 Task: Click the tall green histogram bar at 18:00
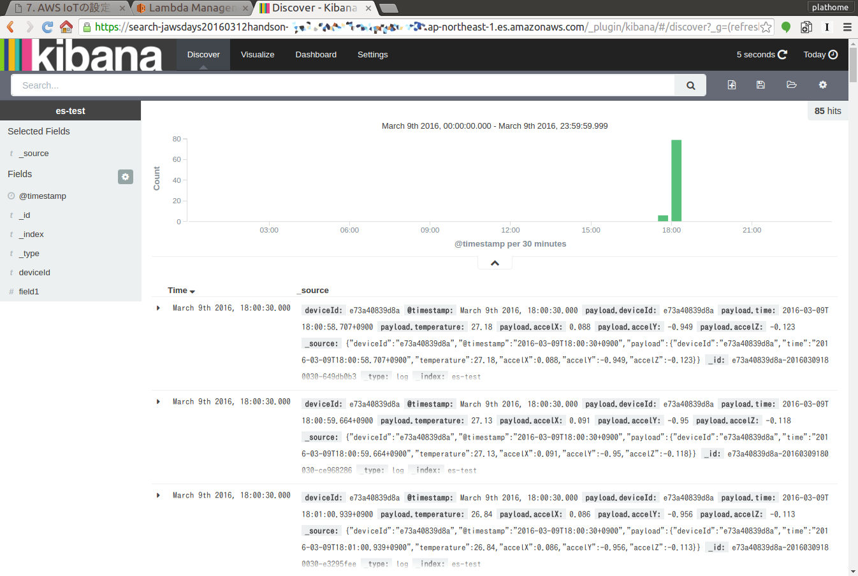point(676,180)
